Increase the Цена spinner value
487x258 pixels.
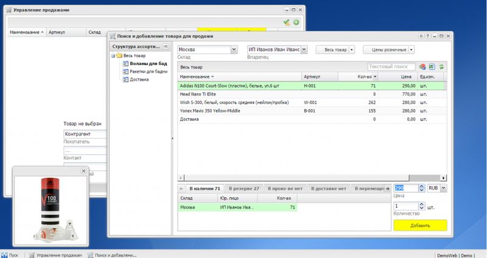(x=421, y=186)
